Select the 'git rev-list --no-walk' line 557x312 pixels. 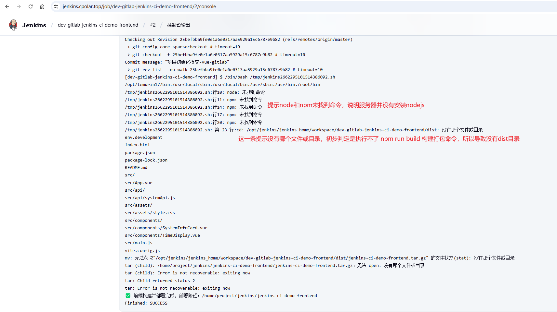tap(225, 70)
